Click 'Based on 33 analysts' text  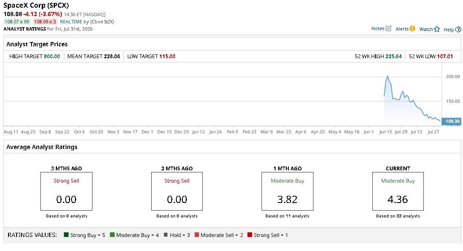398,216
